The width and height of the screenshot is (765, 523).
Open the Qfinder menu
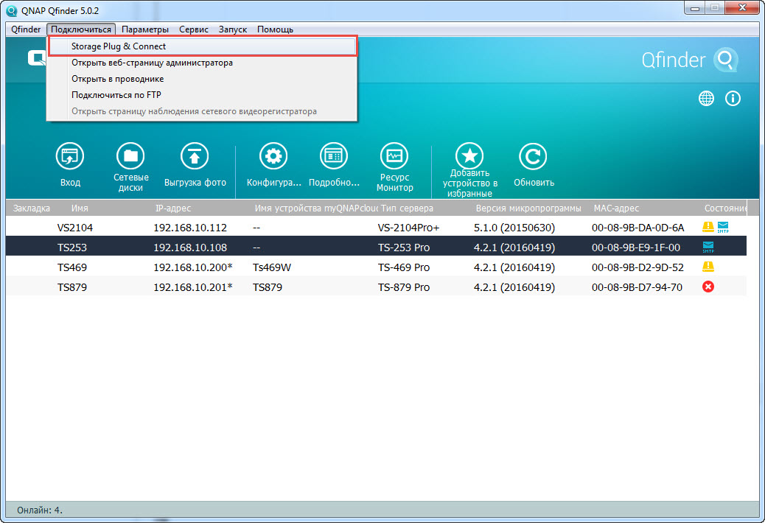click(x=26, y=29)
